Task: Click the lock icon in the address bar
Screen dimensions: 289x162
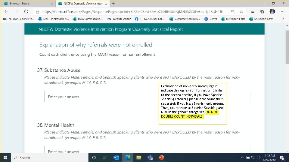Action: tap(37, 12)
